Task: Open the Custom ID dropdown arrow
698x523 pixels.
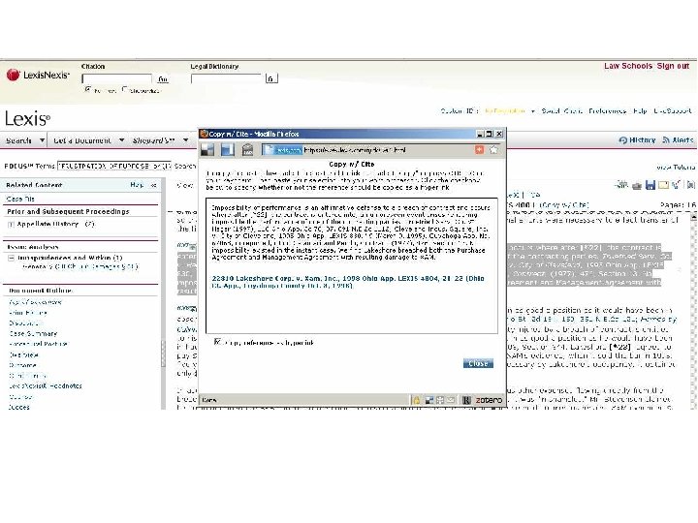Action: [x=532, y=111]
